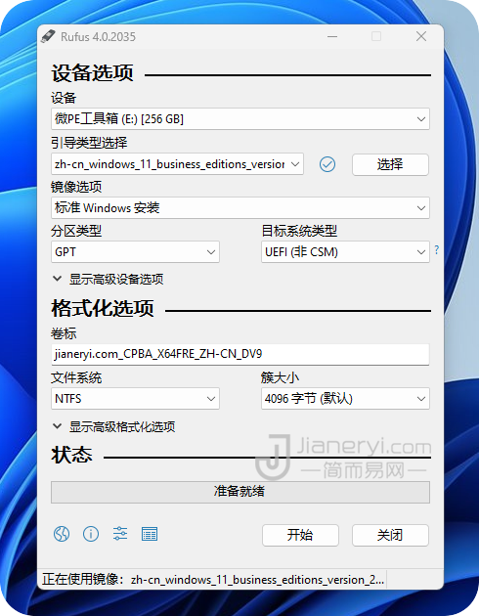Click the target system help question mark
The image size is (479, 616).
click(x=437, y=249)
